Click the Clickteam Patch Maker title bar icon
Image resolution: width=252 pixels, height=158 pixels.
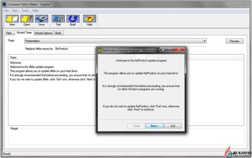pyautogui.click(x=4, y=4)
